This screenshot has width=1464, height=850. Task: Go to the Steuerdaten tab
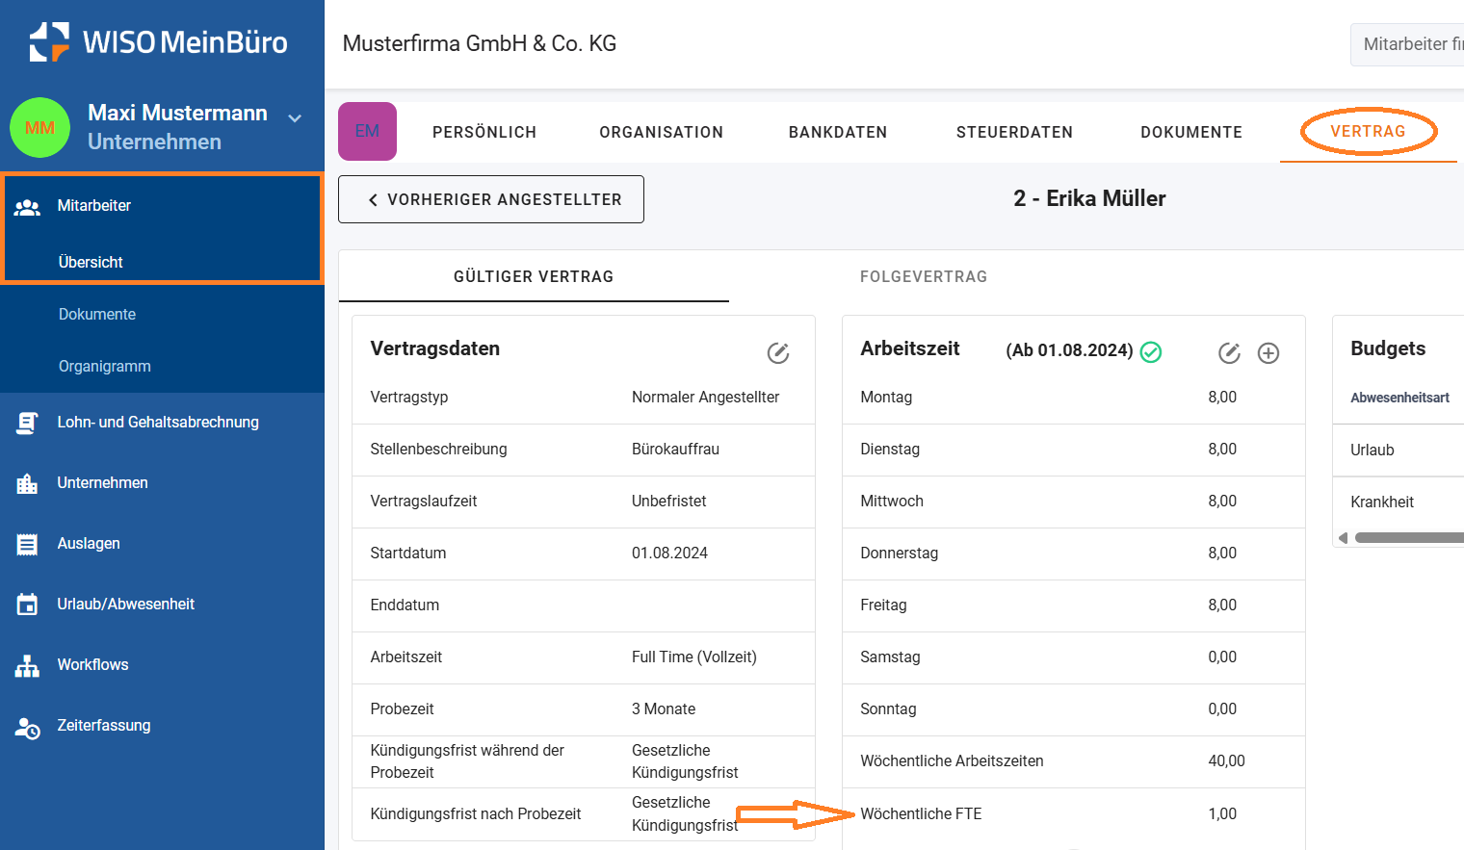(1014, 133)
